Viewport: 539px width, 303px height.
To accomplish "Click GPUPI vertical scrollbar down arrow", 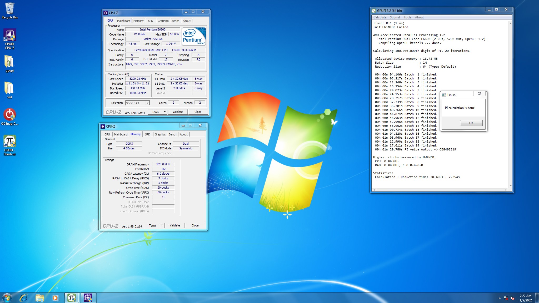I will 510,186.
